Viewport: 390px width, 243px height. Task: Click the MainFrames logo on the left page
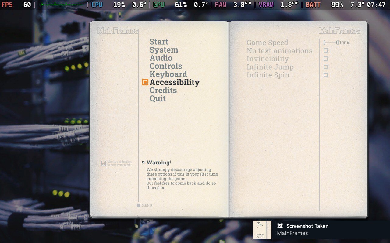[x=118, y=31]
